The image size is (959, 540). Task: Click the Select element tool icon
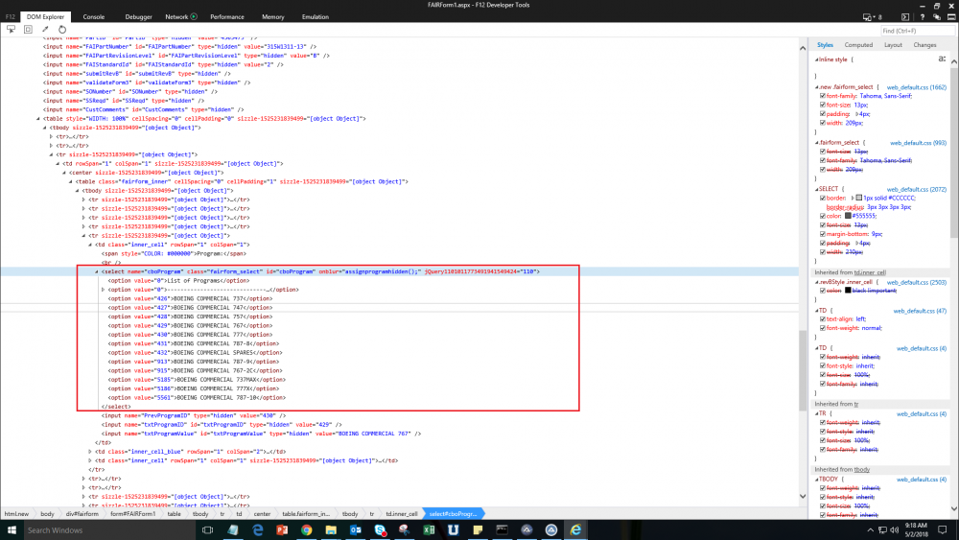coord(10,30)
